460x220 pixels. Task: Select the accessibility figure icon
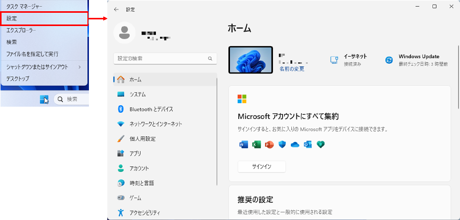click(x=121, y=212)
